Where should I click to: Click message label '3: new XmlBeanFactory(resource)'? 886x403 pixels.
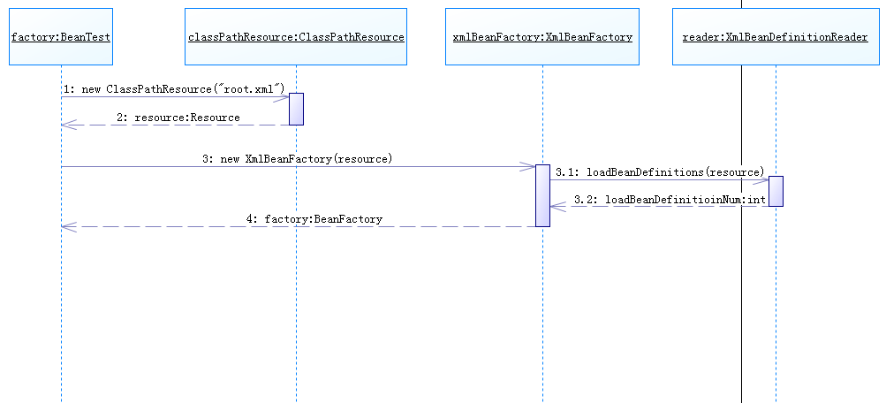[x=297, y=159]
